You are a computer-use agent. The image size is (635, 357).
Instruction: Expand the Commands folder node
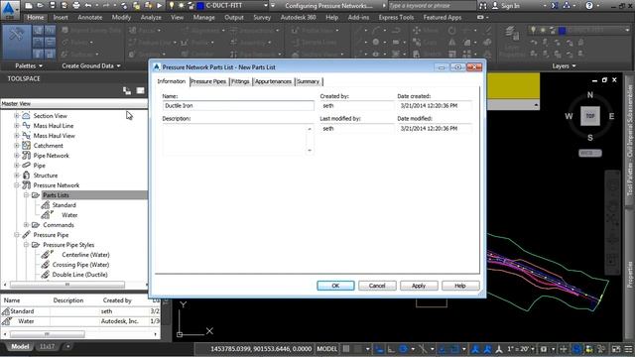[x=27, y=225]
